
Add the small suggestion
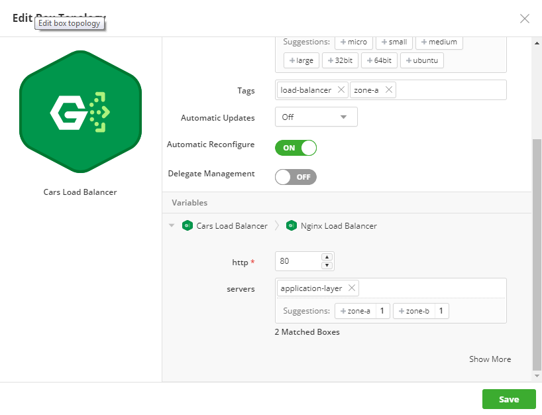394,42
